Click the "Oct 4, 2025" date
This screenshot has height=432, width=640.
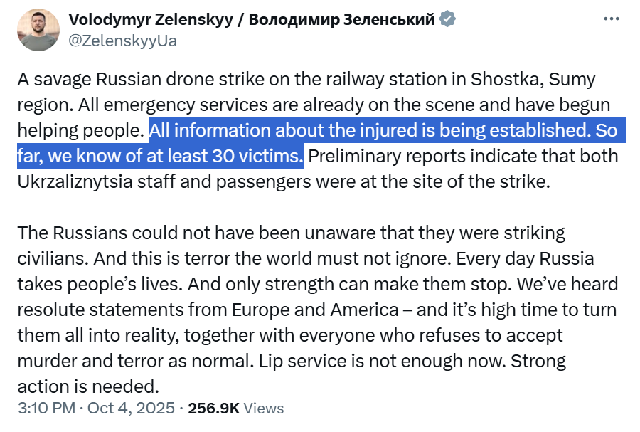[x=137, y=409]
